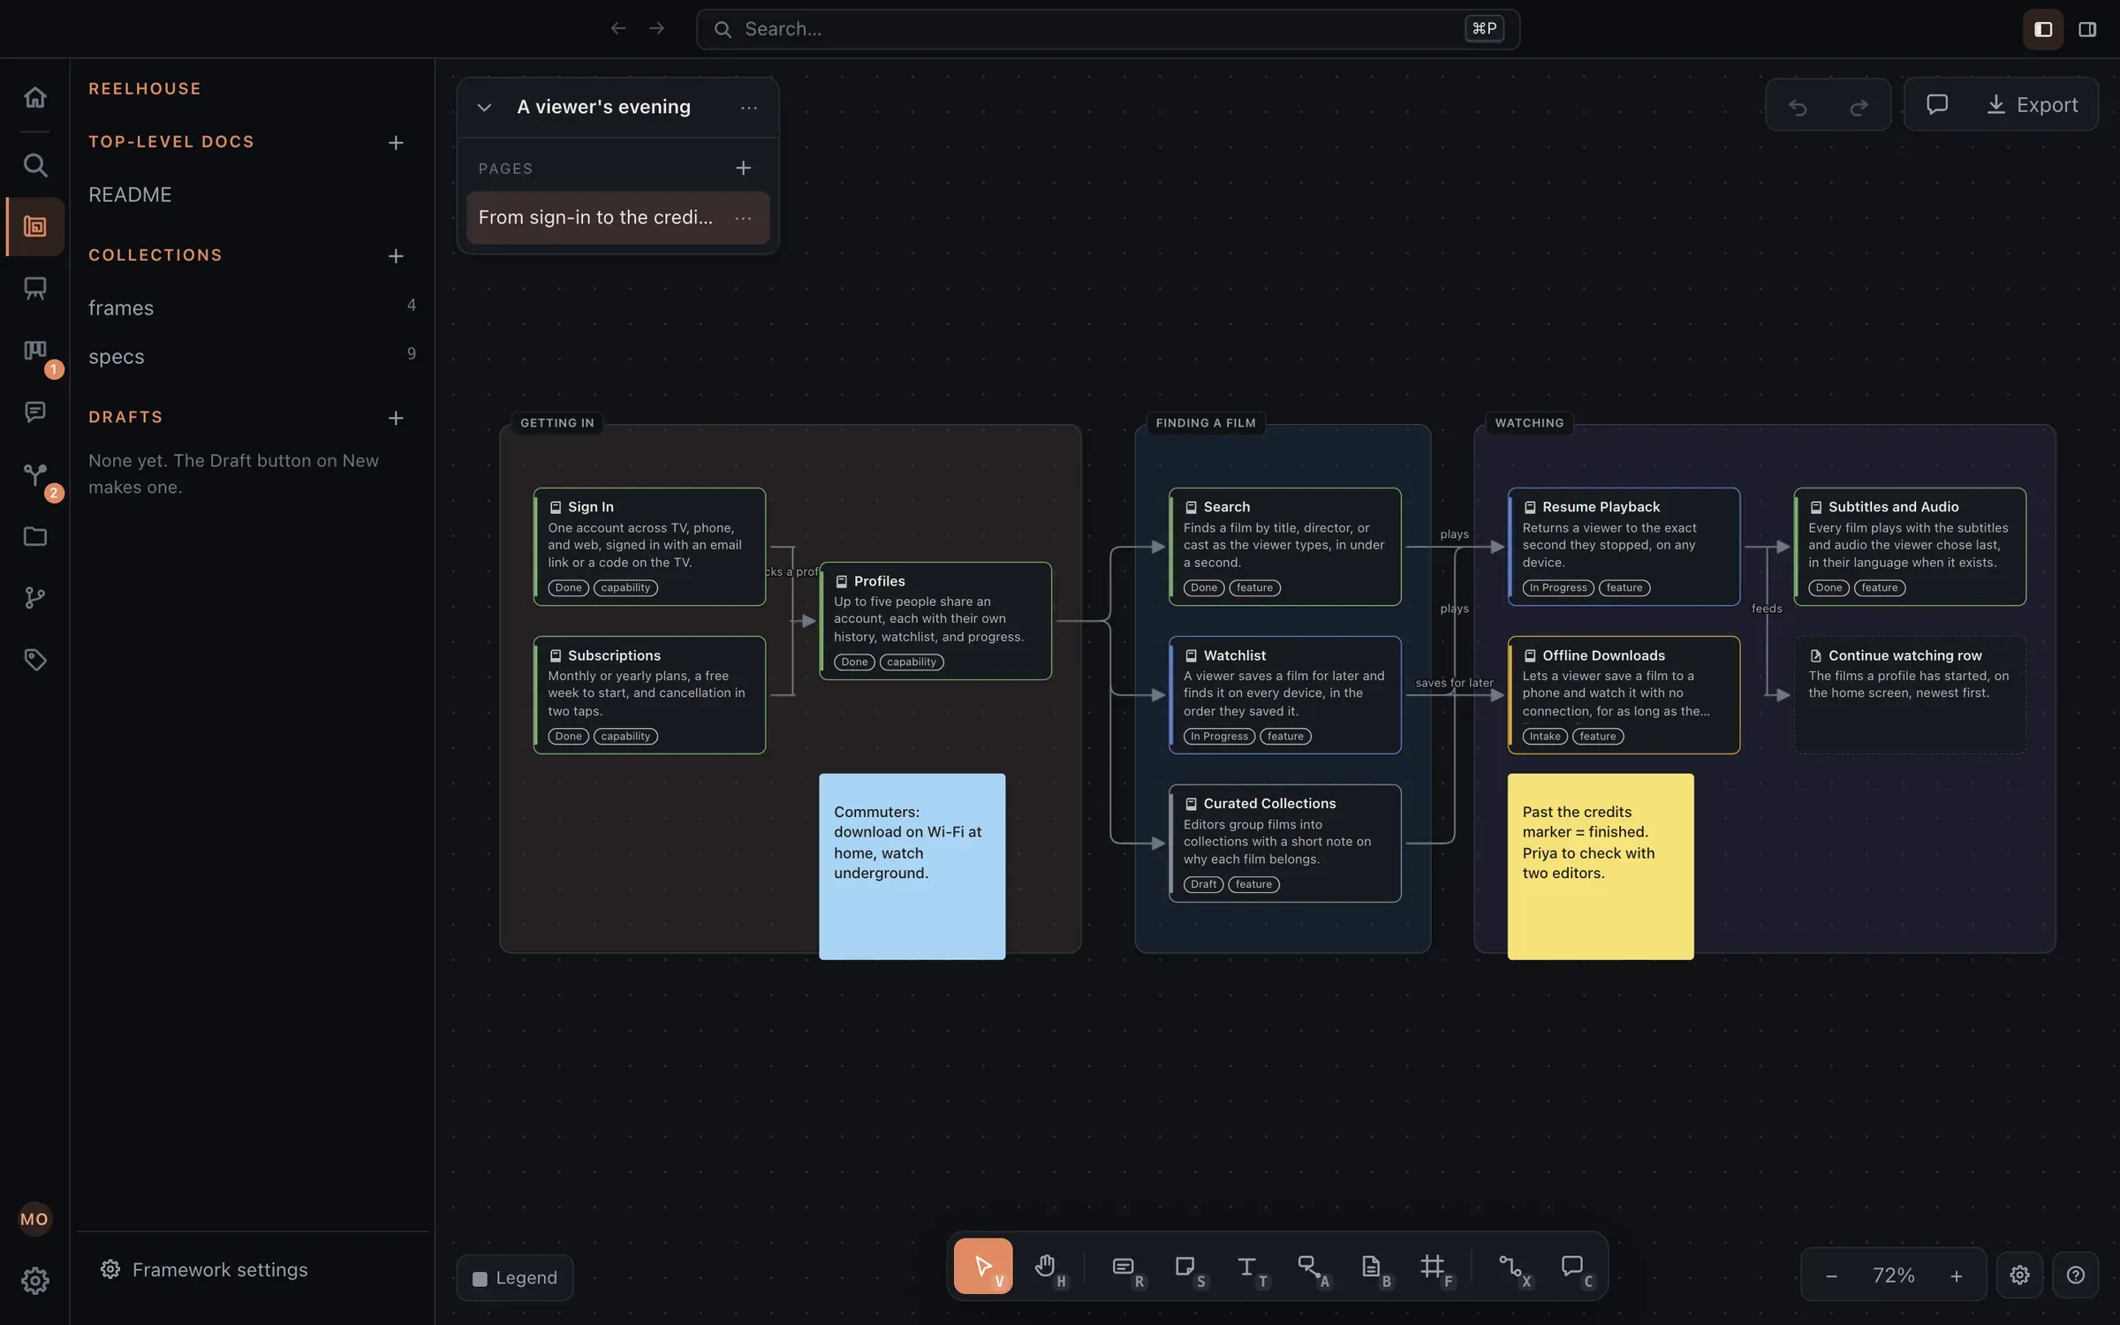2120x1325 pixels.
Task: Toggle the Legend panel
Action: click(x=515, y=1278)
